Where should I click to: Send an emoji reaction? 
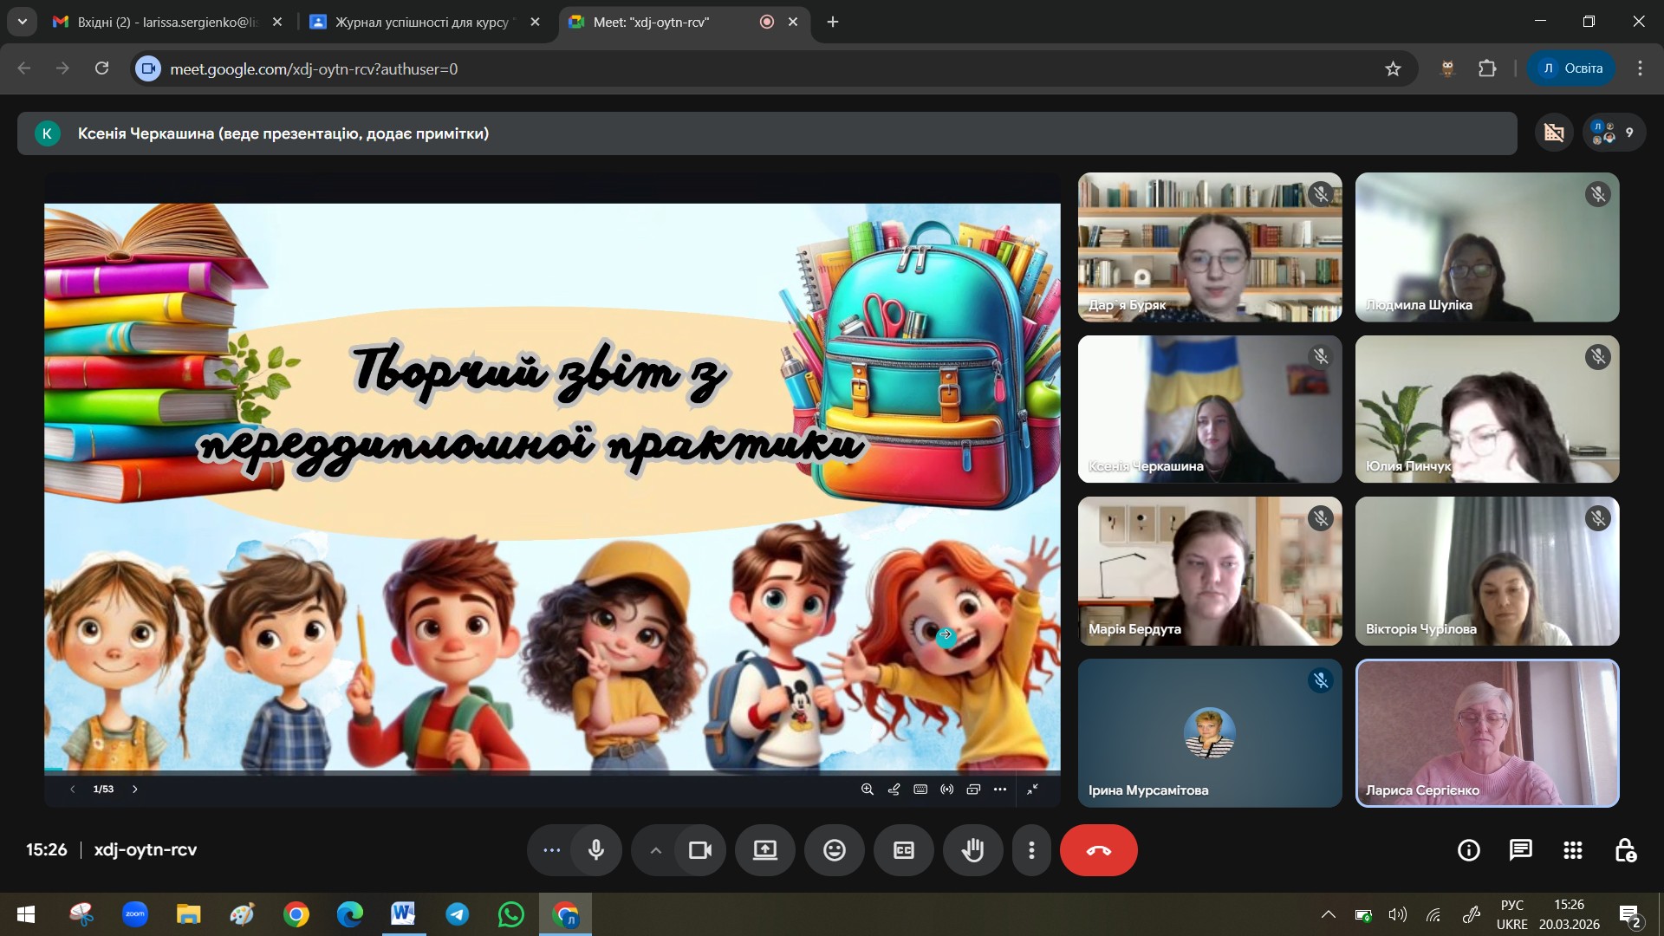click(834, 850)
